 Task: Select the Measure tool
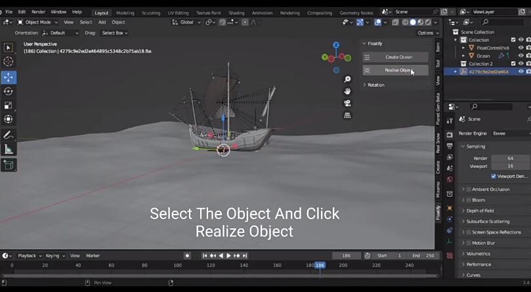coord(9,149)
